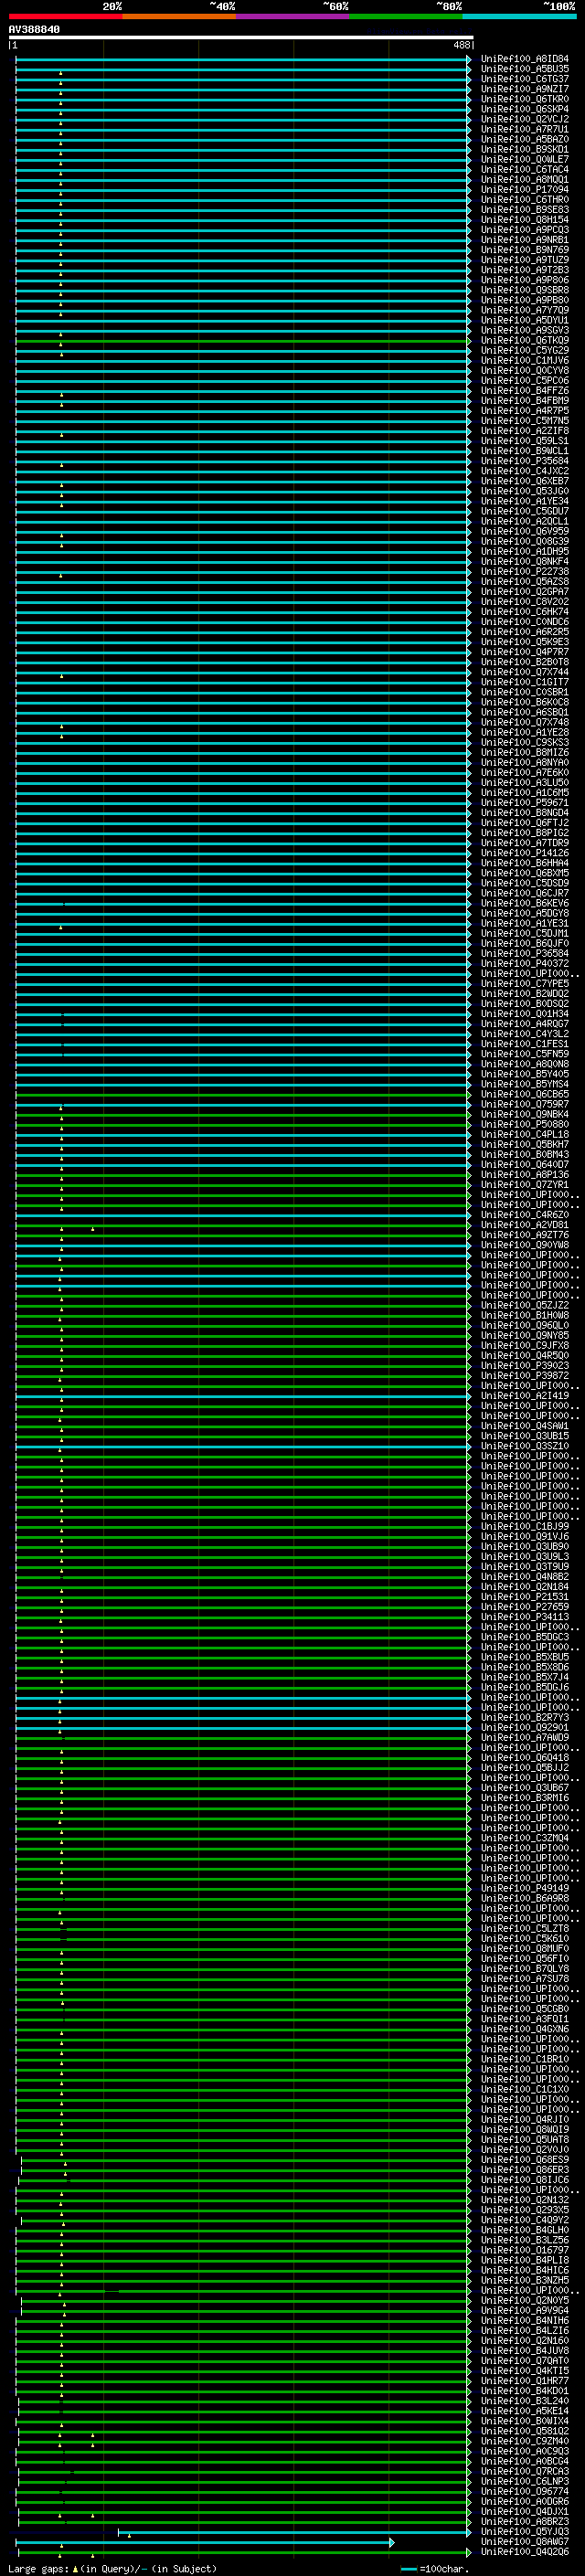585x2576 pixels.
Task: Click the orange ~40% identity legend segment
Action: (x=179, y=16)
